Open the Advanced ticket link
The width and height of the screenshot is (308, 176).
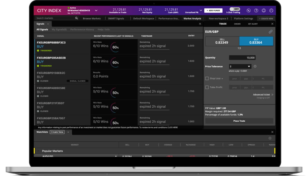(x=261, y=95)
